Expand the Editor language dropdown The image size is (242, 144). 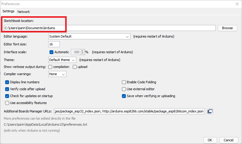coord(89,36)
